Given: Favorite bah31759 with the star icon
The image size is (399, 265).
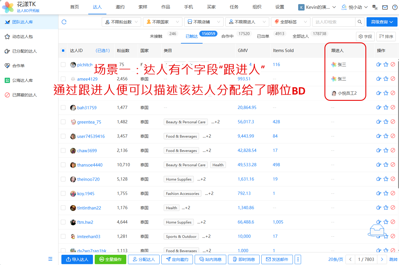Looking at the screenshot, I should pos(386,108).
